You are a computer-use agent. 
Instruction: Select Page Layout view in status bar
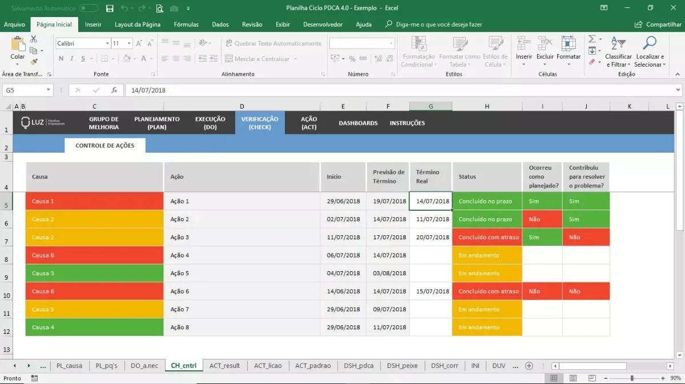tap(573, 378)
